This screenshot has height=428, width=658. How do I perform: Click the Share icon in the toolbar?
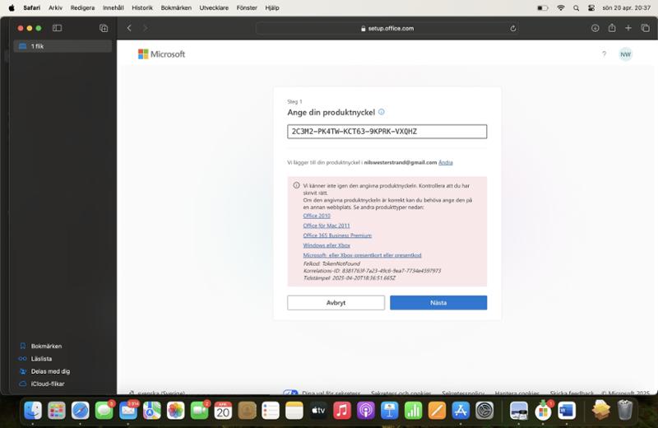[x=612, y=28]
